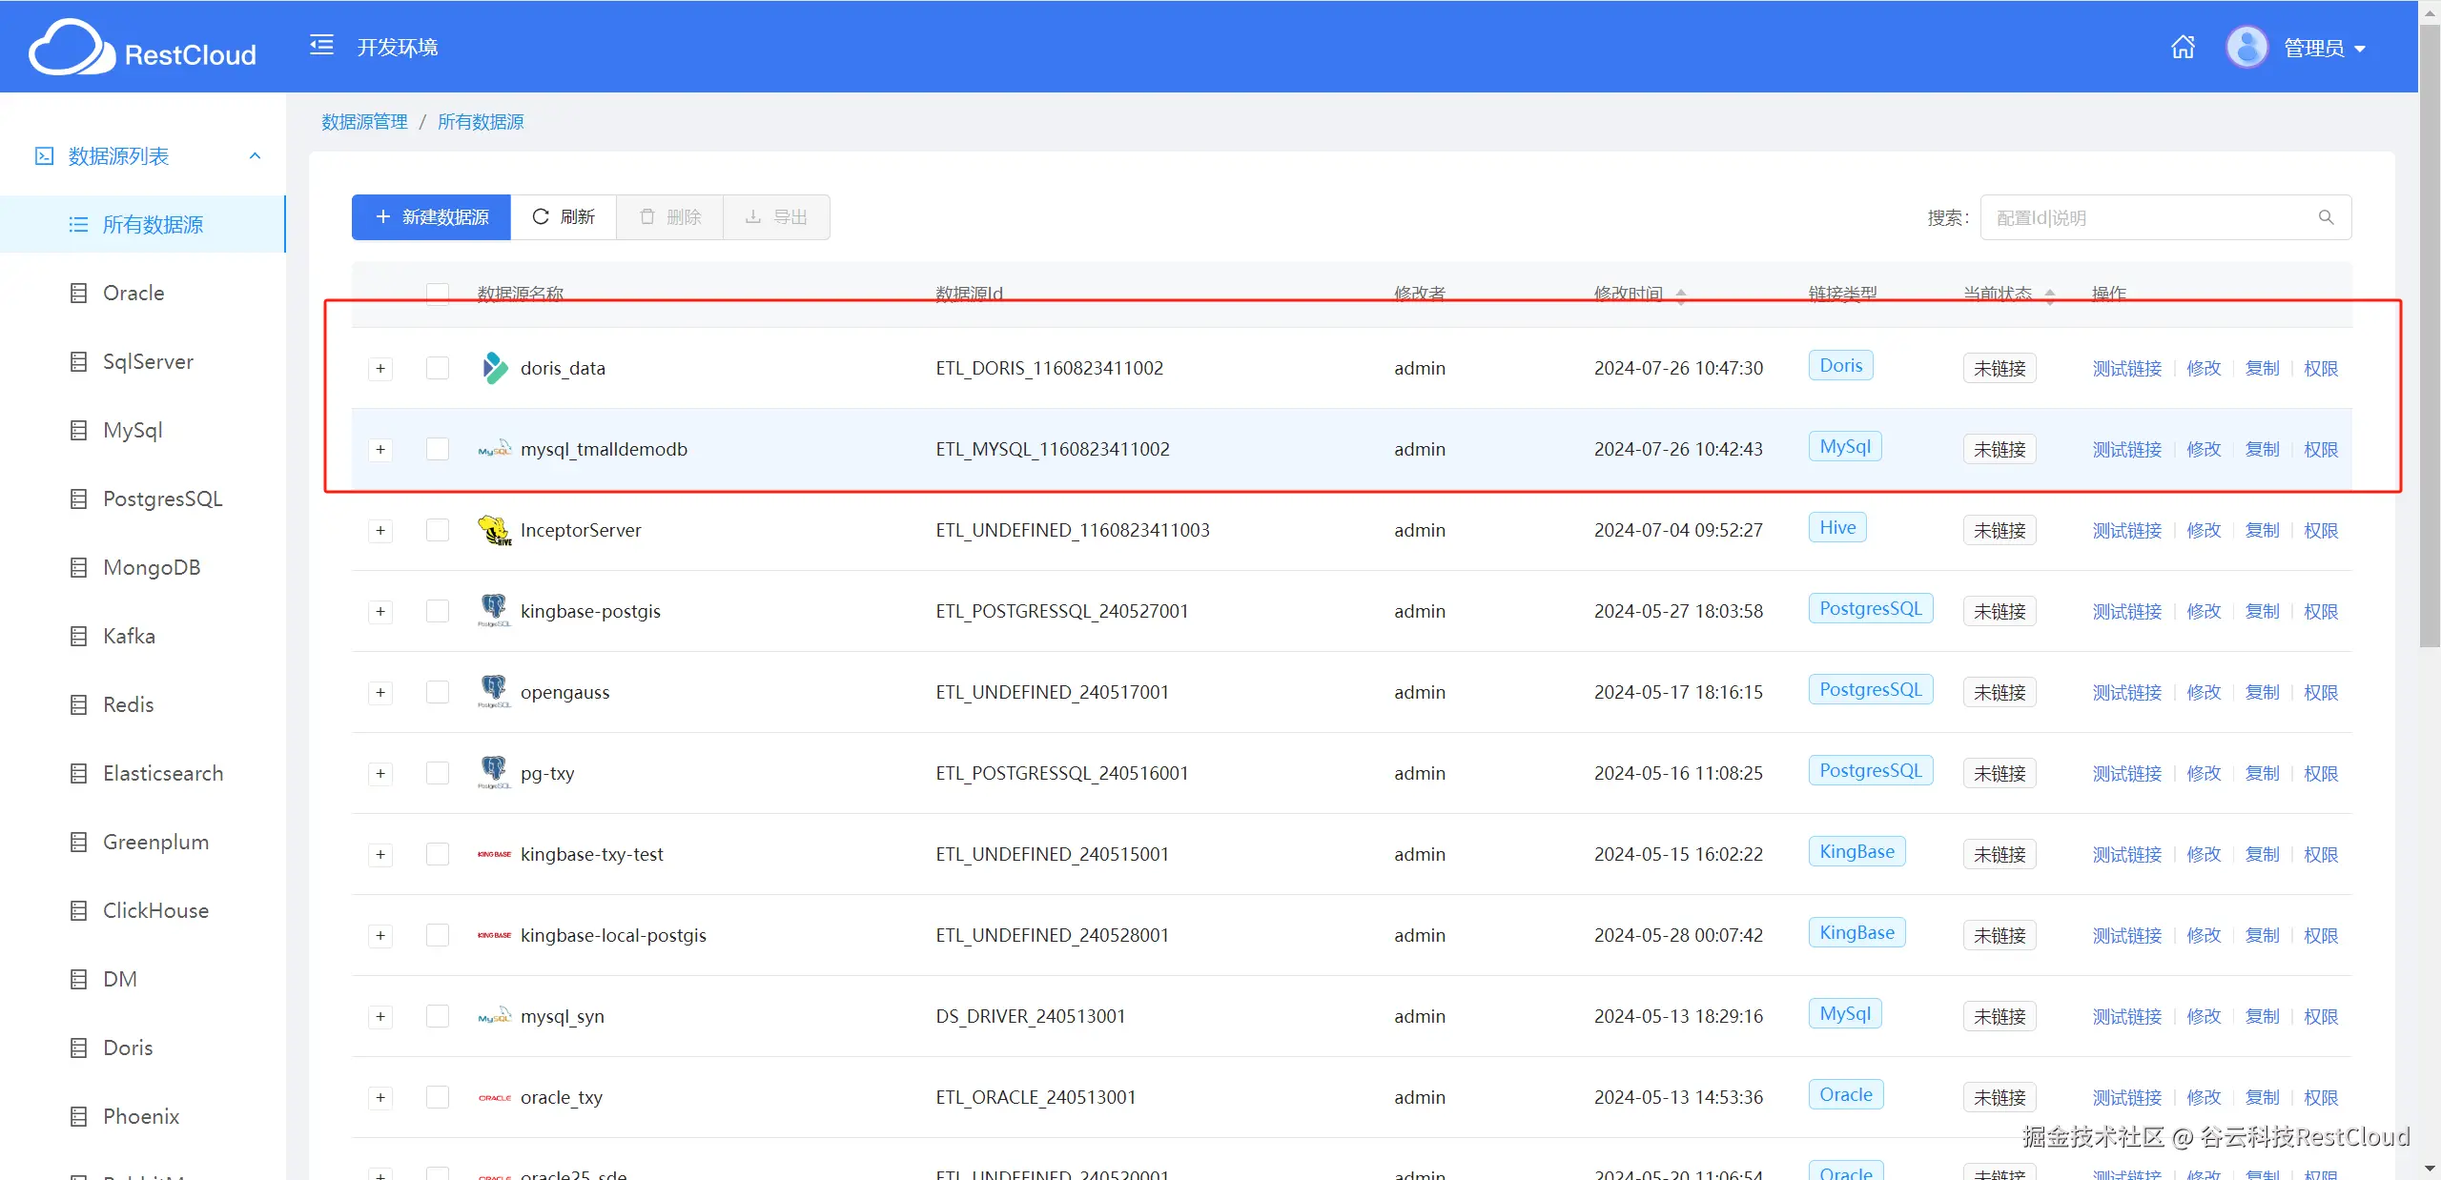Click the PostgreSQL icon beside kingbase-postgis
The height and width of the screenshot is (1180, 2441).
[494, 610]
